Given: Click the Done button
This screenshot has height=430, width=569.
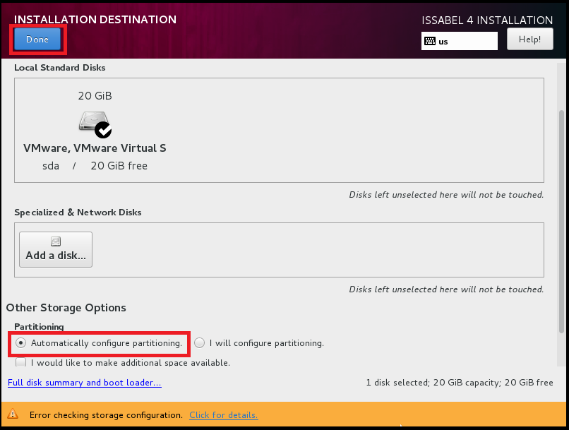Looking at the screenshot, I should click(x=37, y=40).
